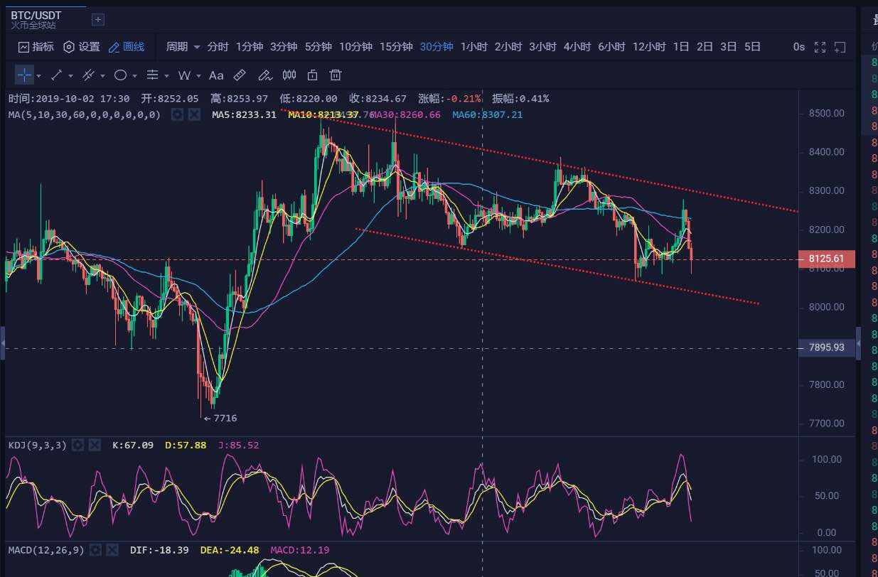Open the 指标 indicators panel
The image size is (878, 577).
(36, 47)
